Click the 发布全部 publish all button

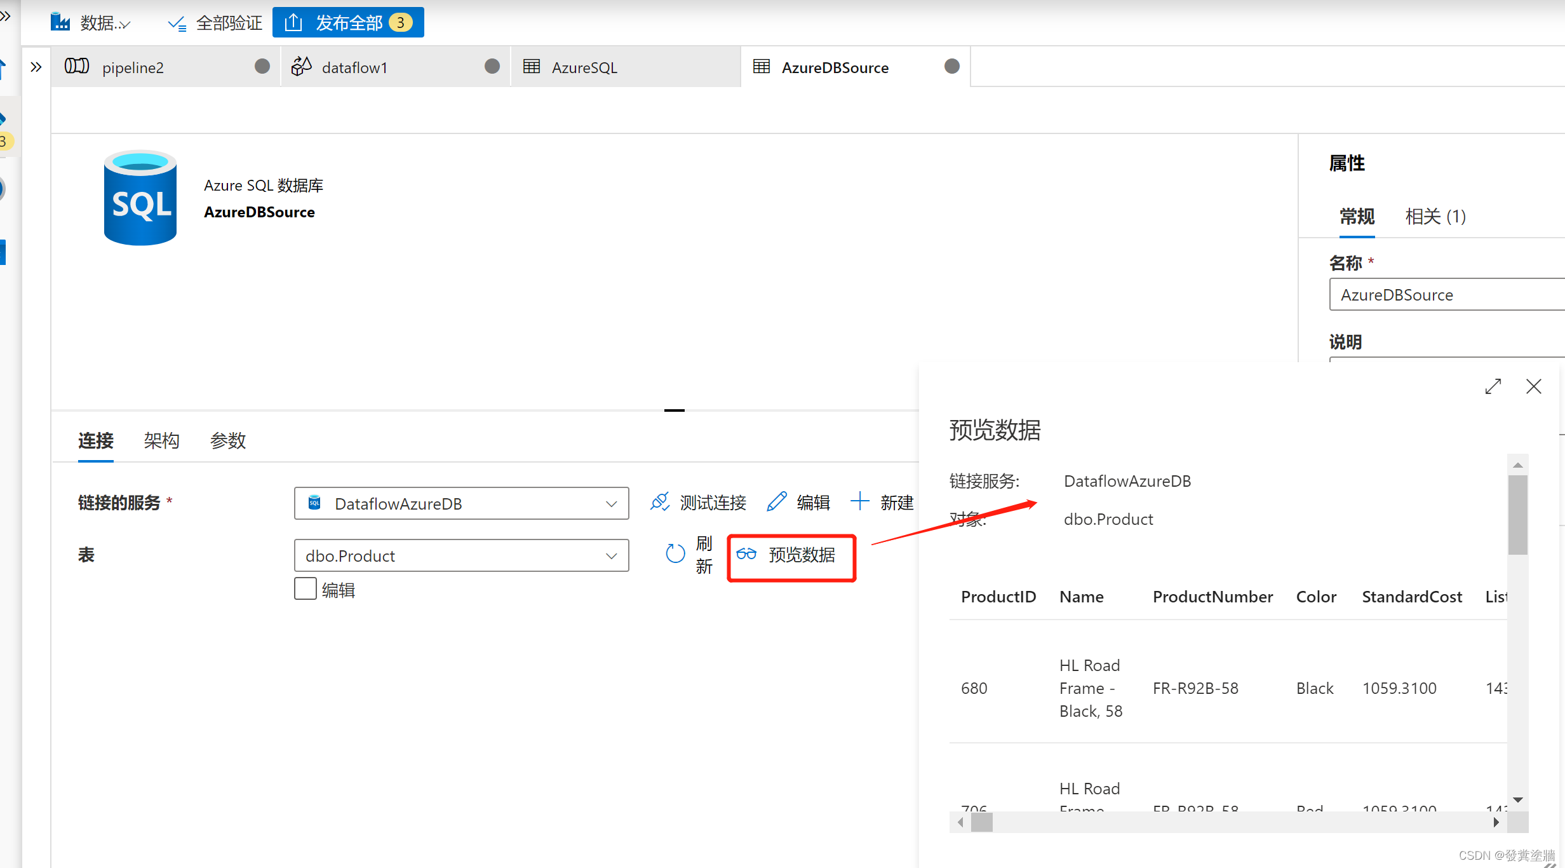(348, 23)
